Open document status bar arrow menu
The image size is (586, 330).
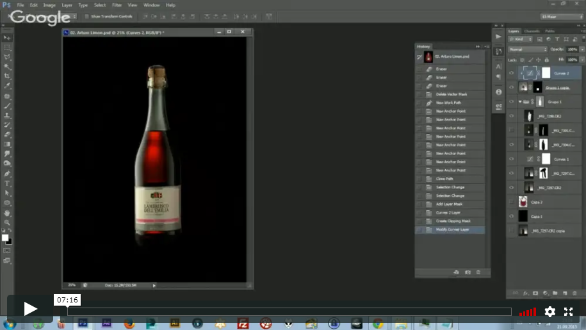point(154,286)
